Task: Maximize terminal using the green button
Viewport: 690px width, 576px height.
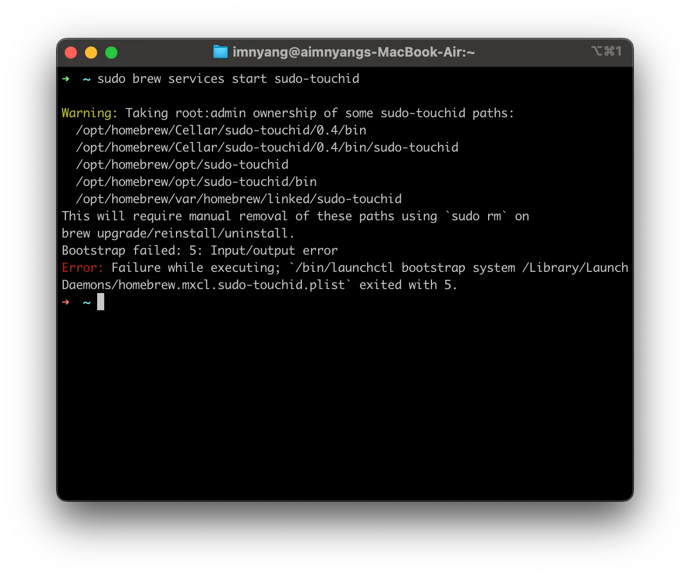Action: [111, 53]
